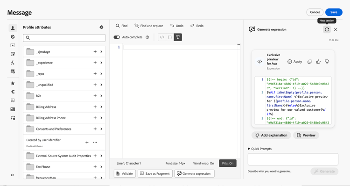
Task: Add _cjmstage folder with plus icon
Action: point(95,52)
